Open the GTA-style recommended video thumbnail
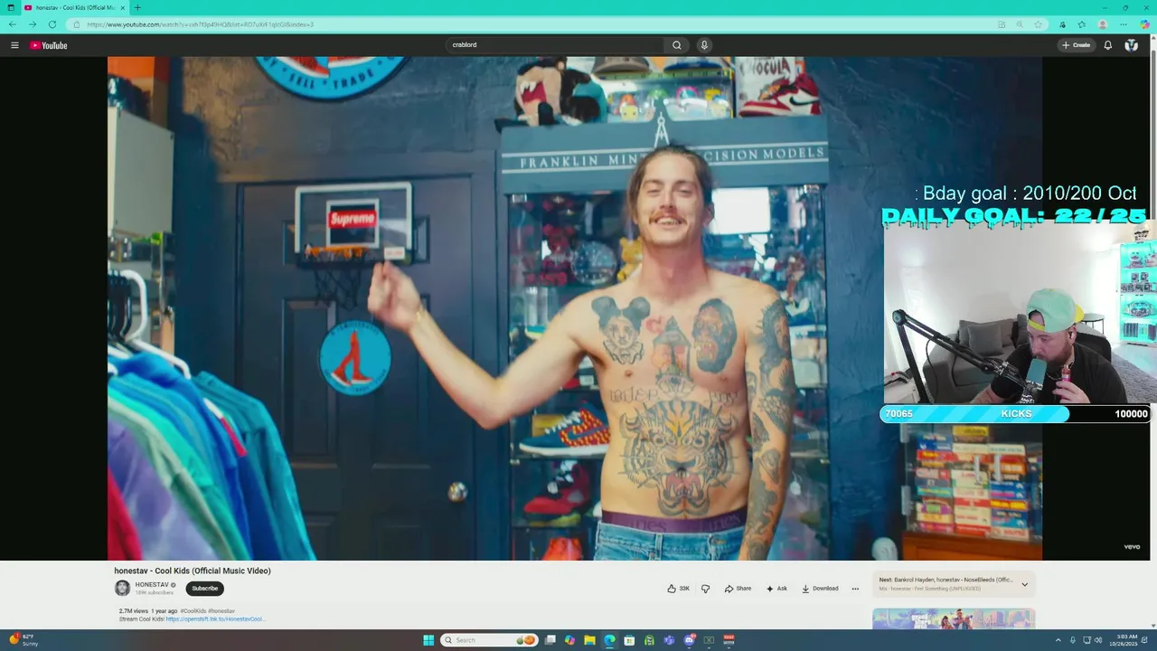This screenshot has height=651, width=1157. [x=954, y=618]
